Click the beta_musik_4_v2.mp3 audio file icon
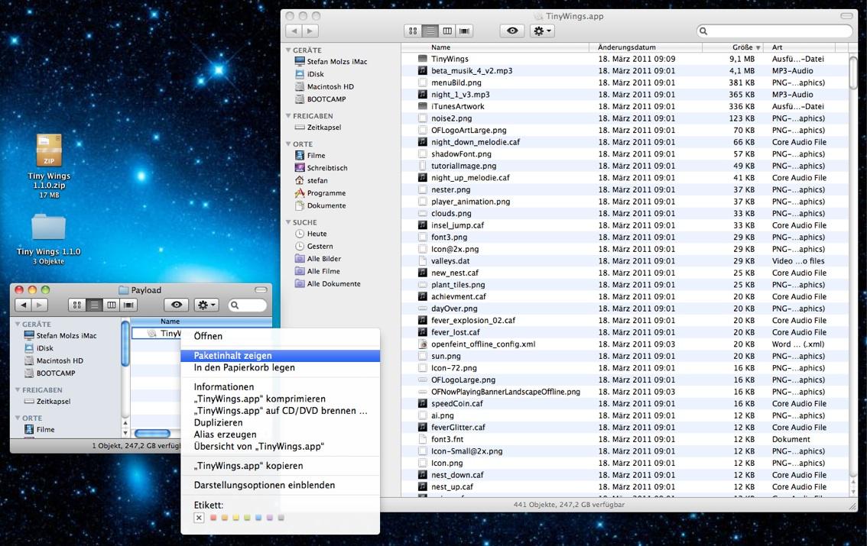867x546 pixels. 423,71
